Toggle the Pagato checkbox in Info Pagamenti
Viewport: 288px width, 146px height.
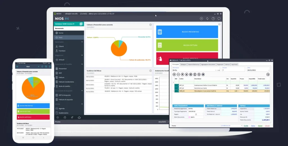tap(196, 114)
